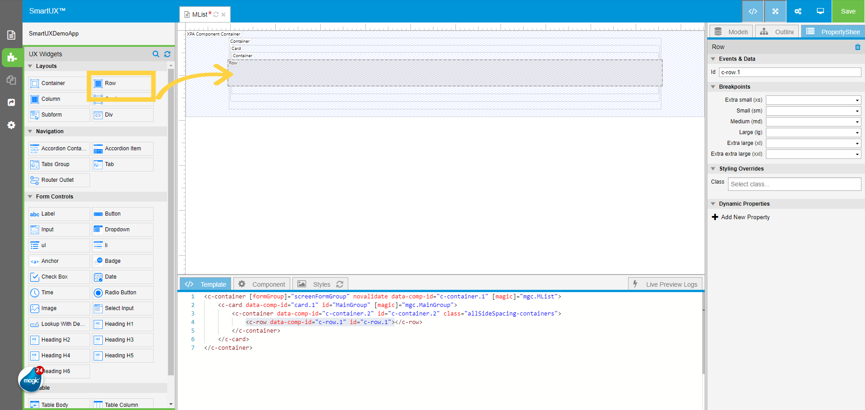Image resolution: width=865 pixels, height=410 pixels.
Task: Toggle the code view icon in the top toolbar
Action: coord(753,11)
